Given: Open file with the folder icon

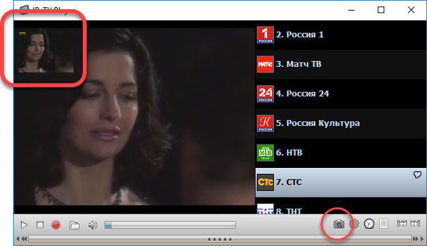Looking at the screenshot, I should (74, 225).
